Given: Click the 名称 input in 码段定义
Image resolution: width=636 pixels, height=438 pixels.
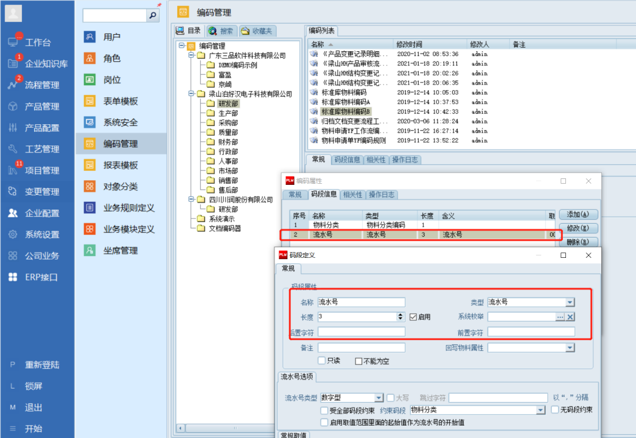Looking at the screenshot, I should 362,302.
